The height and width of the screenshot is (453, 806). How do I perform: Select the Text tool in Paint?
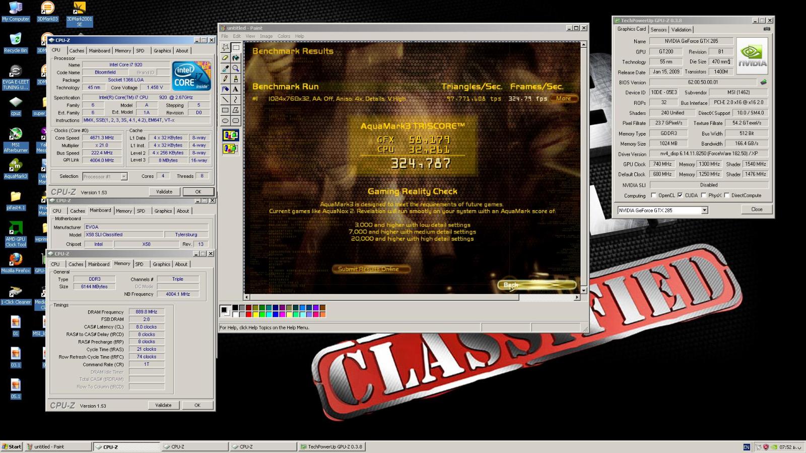coord(235,89)
